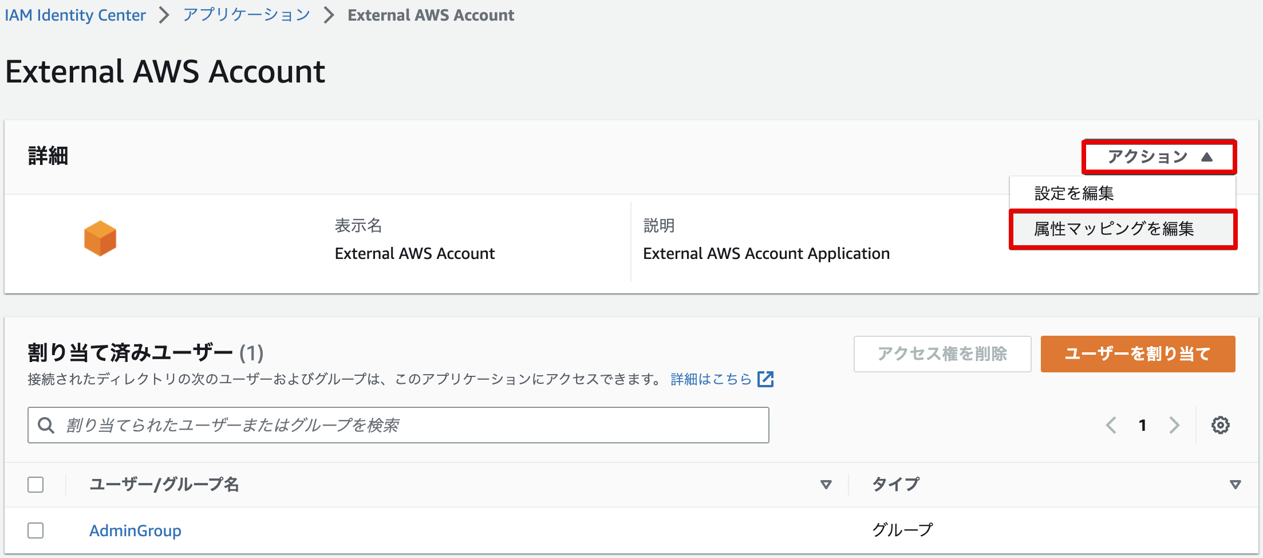
Task: Open the AdminGroup link
Action: pyautogui.click(x=135, y=531)
